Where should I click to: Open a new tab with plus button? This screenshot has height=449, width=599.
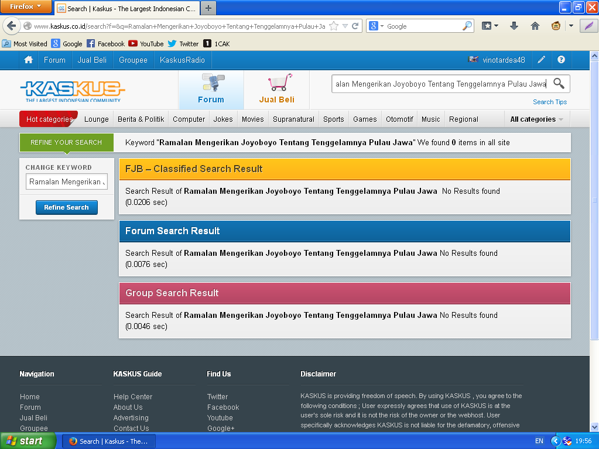(208, 8)
